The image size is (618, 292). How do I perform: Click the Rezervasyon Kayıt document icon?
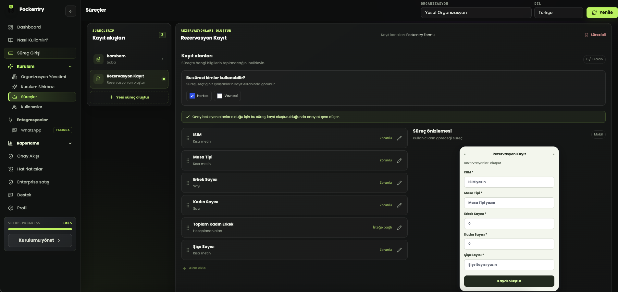coord(98,79)
